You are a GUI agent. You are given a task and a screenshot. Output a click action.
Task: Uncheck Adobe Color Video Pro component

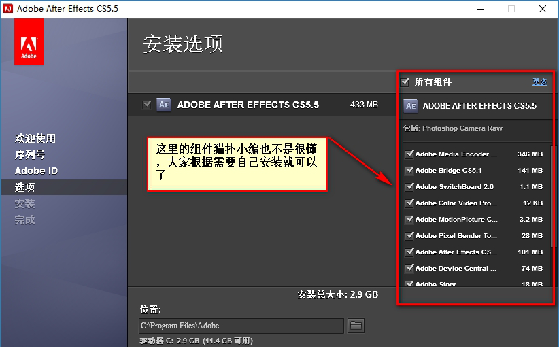click(409, 203)
